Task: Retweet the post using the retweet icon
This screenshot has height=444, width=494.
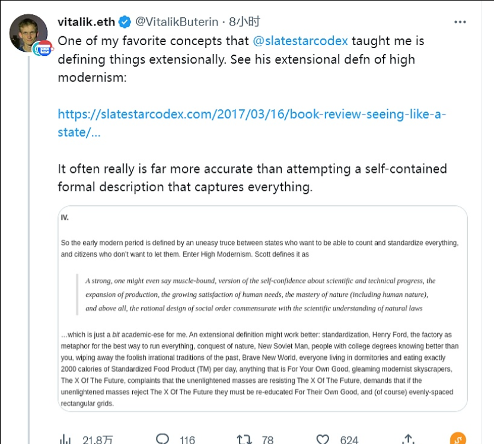Action: [x=244, y=439]
